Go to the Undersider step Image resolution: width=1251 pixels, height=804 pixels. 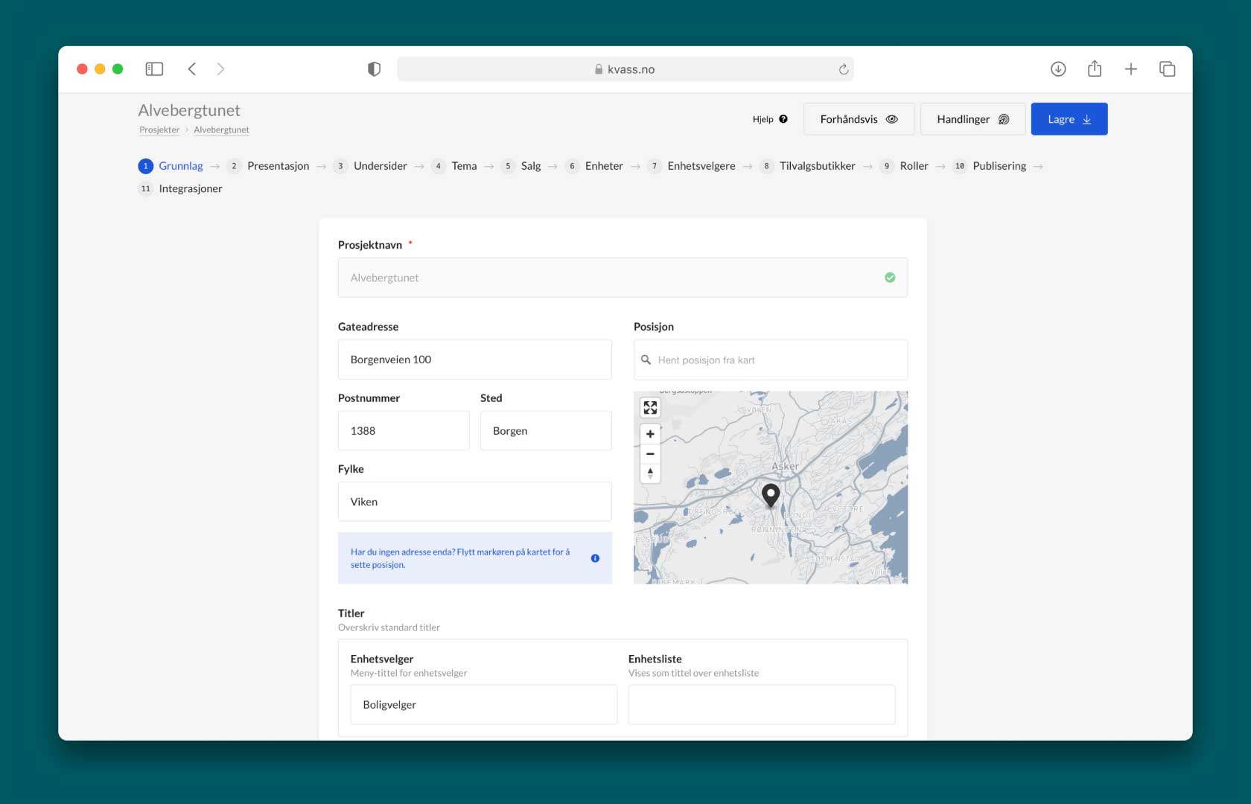[370, 166]
